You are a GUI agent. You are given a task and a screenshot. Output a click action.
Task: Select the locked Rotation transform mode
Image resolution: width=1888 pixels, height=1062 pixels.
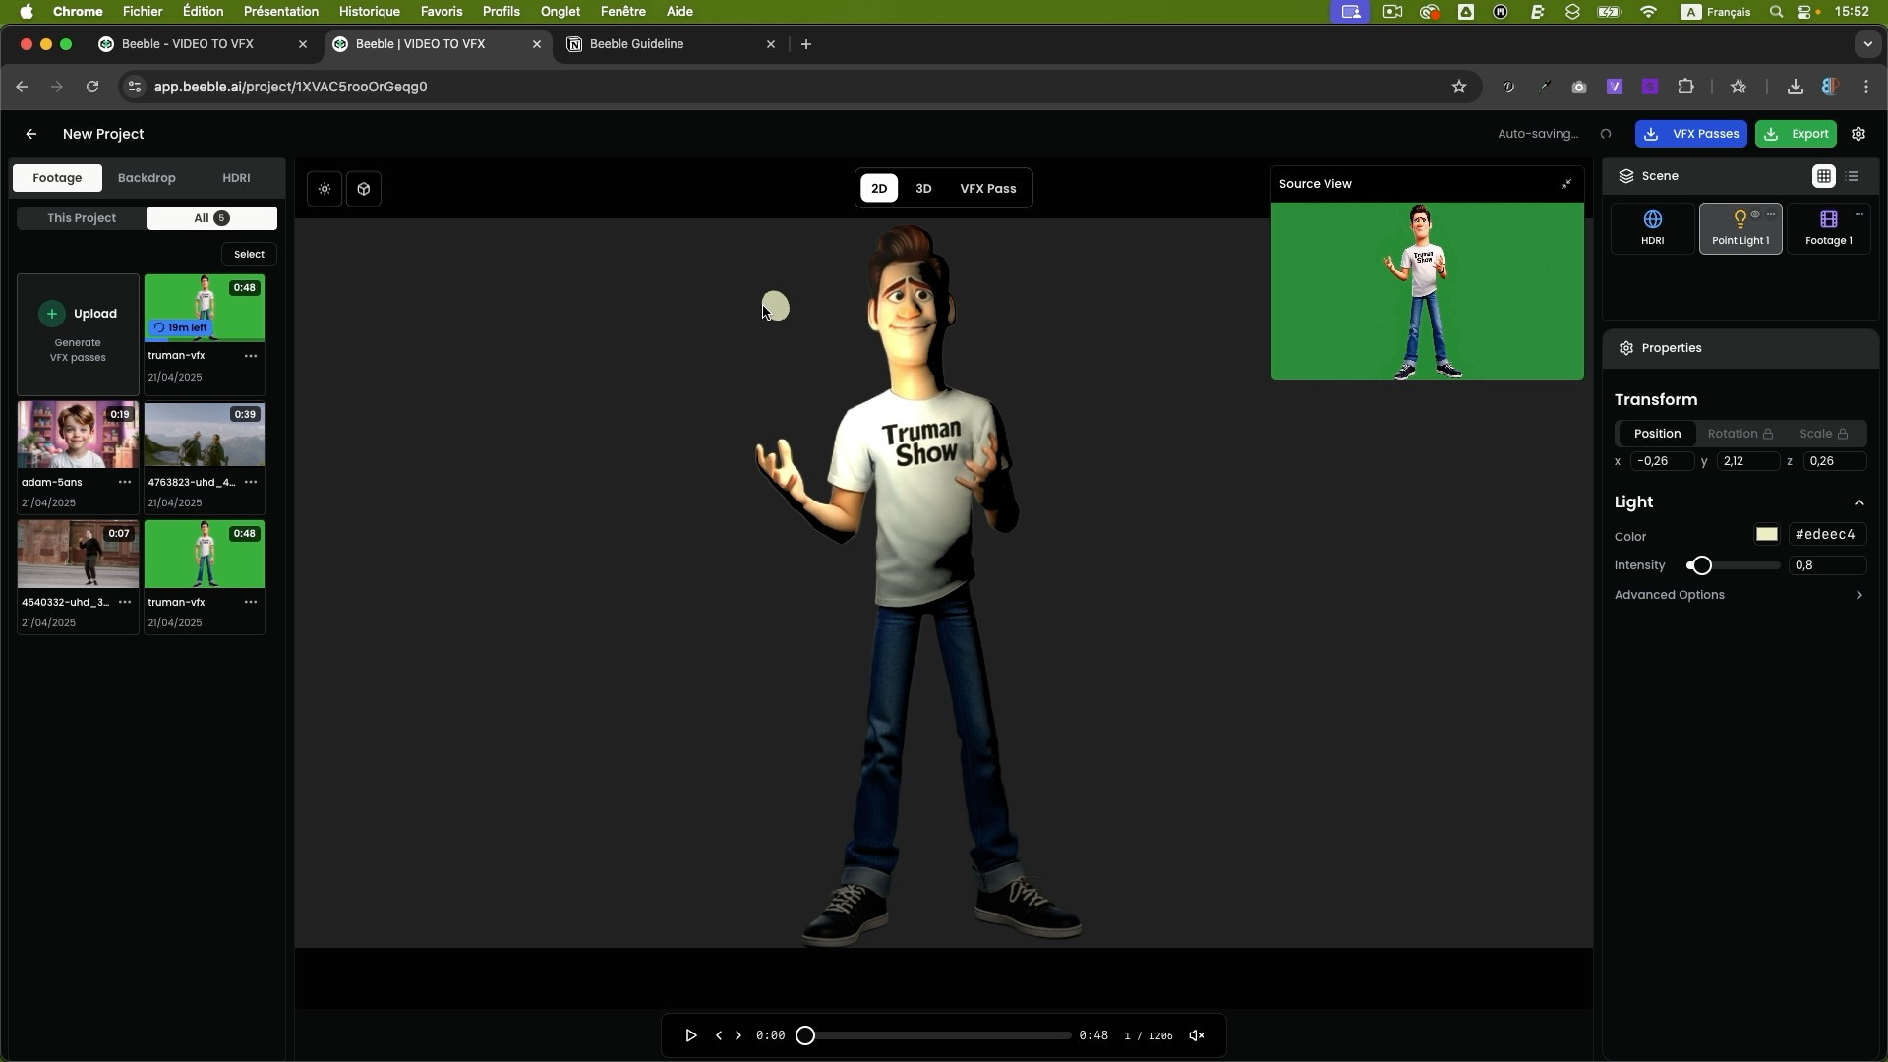1740,434
